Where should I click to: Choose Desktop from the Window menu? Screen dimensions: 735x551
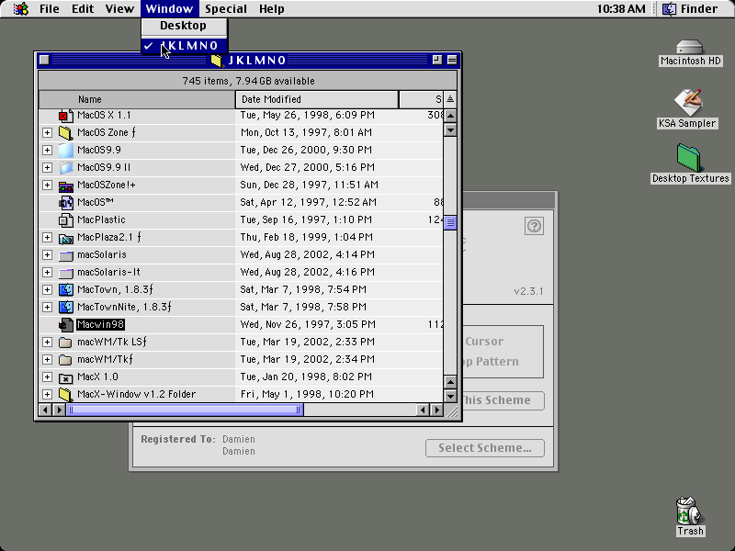pyautogui.click(x=185, y=26)
